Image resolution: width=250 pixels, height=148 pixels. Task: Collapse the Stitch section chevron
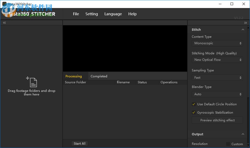243,30
